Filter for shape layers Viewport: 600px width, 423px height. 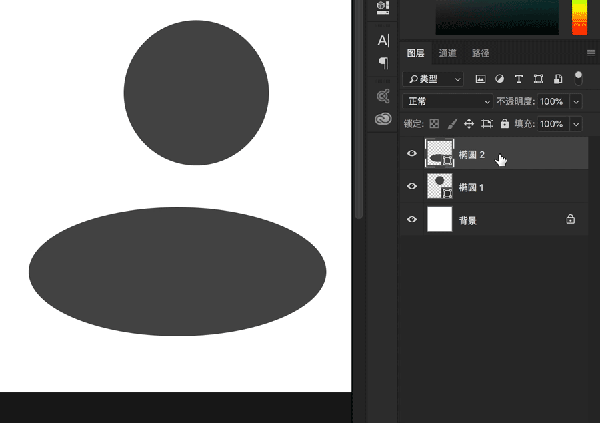(538, 79)
